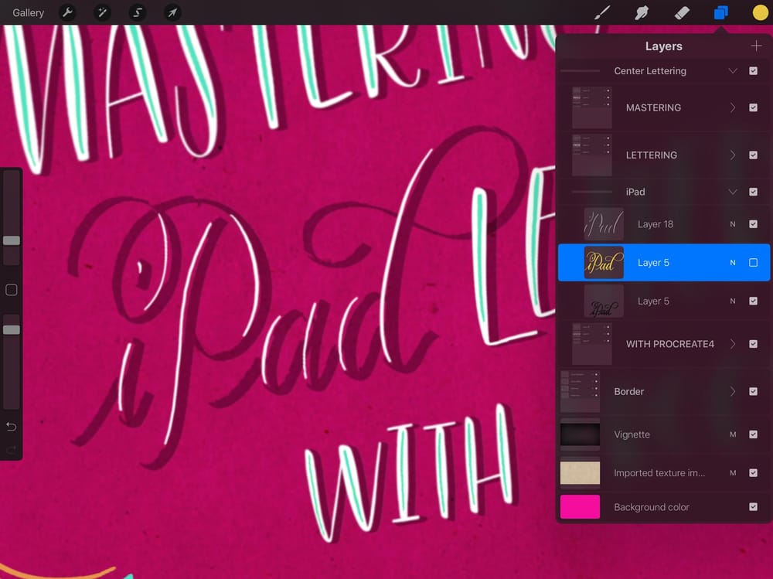Select the WITH PROCREATE4 group name
This screenshot has height=579, width=773.
coord(670,344)
